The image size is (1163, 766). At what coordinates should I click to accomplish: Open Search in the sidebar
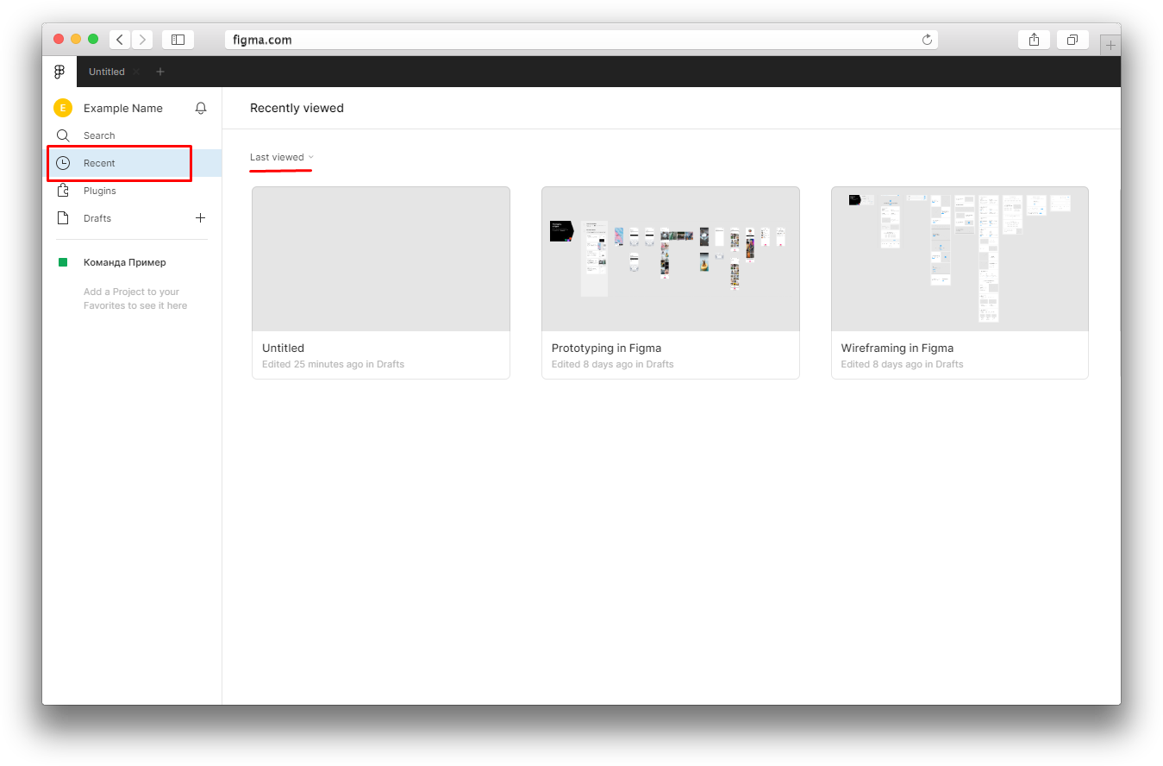pyautogui.click(x=132, y=135)
